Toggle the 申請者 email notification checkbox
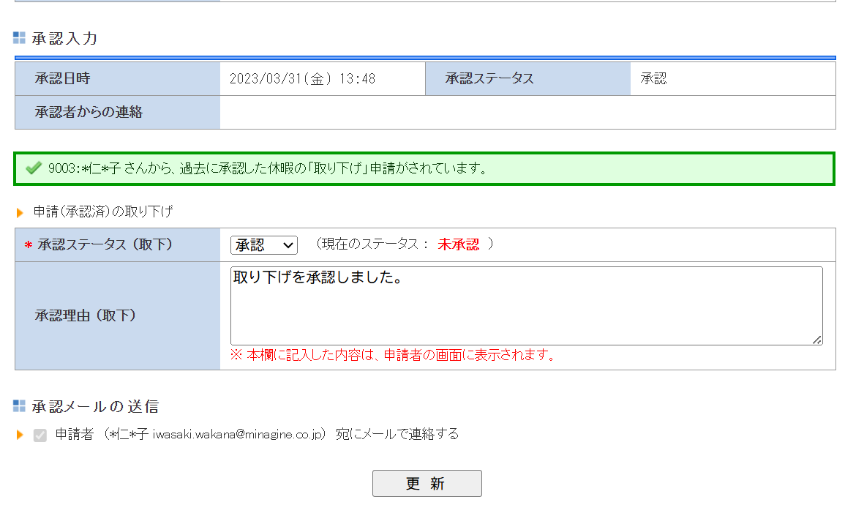This screenshot has width=845, height=505. click(40, 435)
